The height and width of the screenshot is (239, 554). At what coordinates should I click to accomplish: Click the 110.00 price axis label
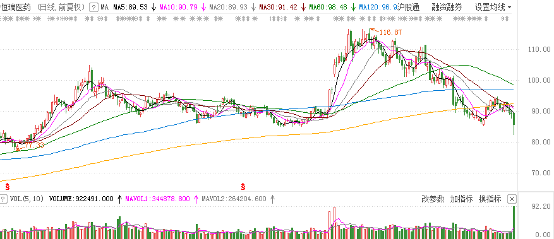pyautogui.click(x=540, y=49)
